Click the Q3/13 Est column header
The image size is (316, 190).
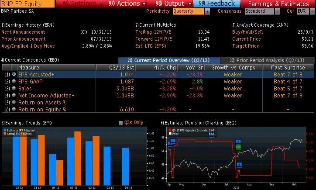pyautogui.click(x=116, y=67)
